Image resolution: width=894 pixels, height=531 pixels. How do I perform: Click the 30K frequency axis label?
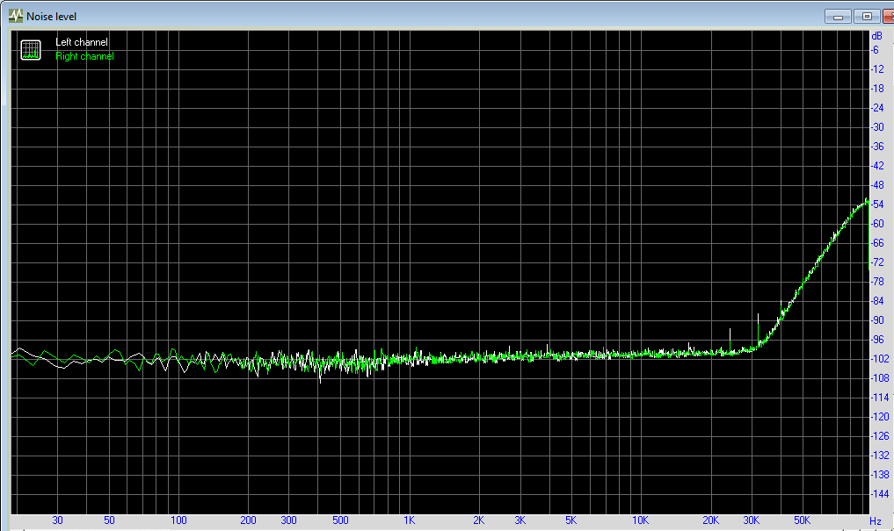752,520
